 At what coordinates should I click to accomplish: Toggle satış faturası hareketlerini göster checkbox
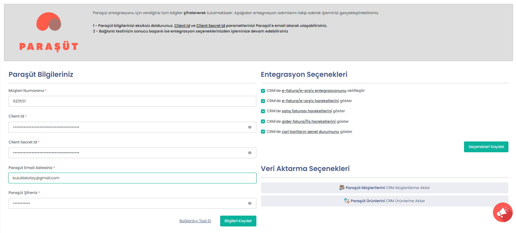tap(263, 111)
